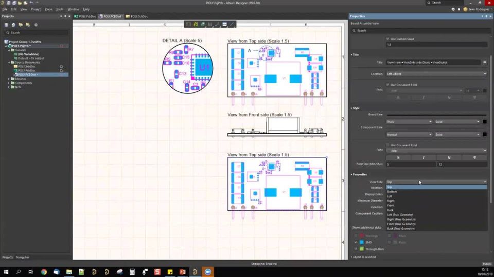Screen dimensions: 494x277
Task: Select Default +5V output variant in tree
Action: (31, 58)
